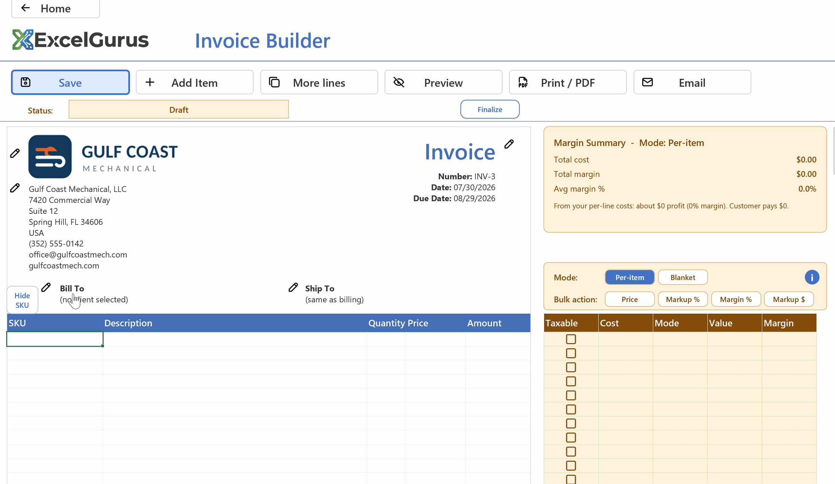This screenshot has width=835, height=484.
Task: Save the invoice
Action: [70, 82]
